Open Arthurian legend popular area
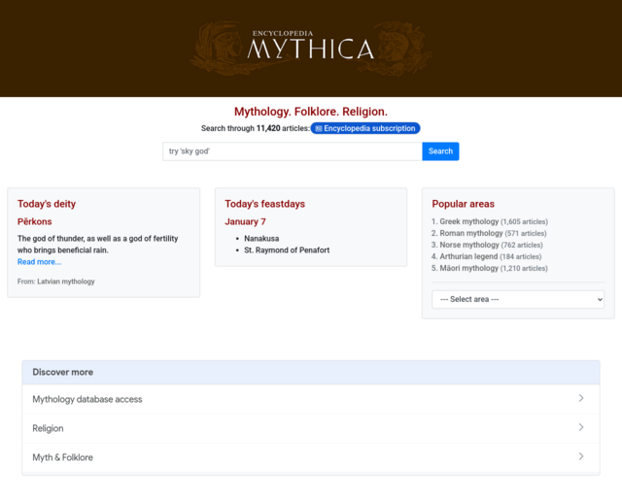This screenshot has width=622, height=497. pyautogui.click(x=468, y=256)
